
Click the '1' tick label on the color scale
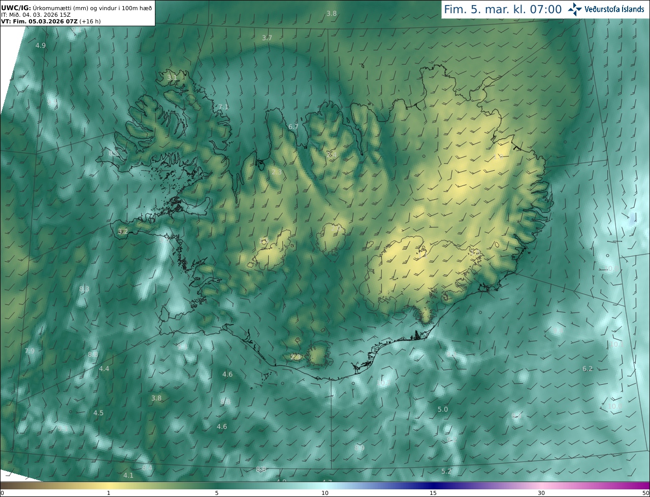tap(109, 493)
